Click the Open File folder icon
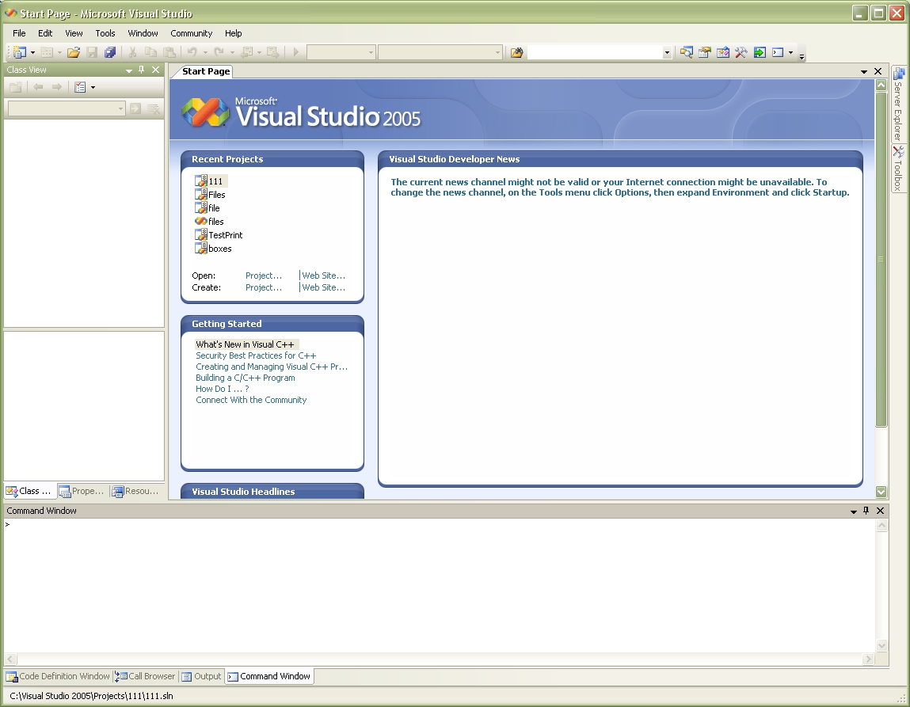The image size is (910, 707). pyautogui.click(x=73, y=52)
